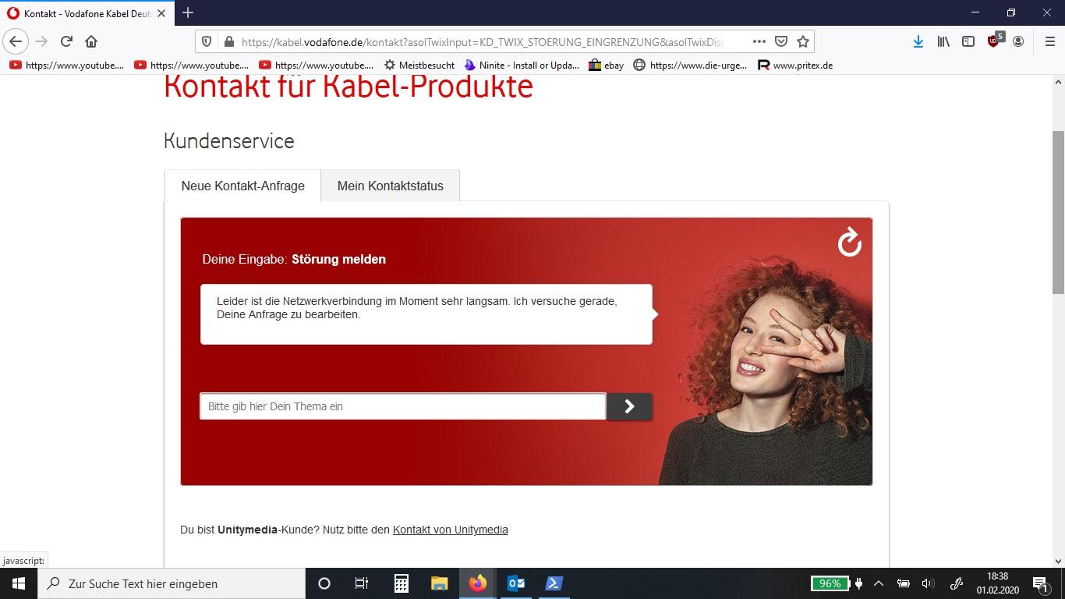1065x599 pixels.
Task: Reload the page with the refresh icon
Action: tap(66, 41)
